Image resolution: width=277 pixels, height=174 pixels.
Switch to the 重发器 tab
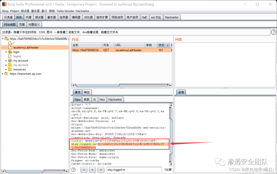coord(52,17)
